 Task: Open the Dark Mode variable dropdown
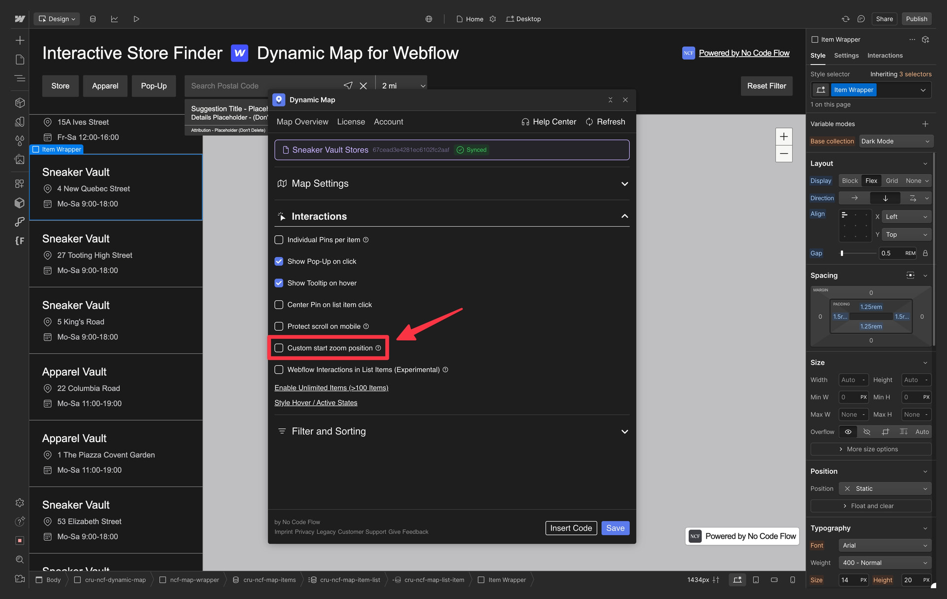tap(896, 141)
